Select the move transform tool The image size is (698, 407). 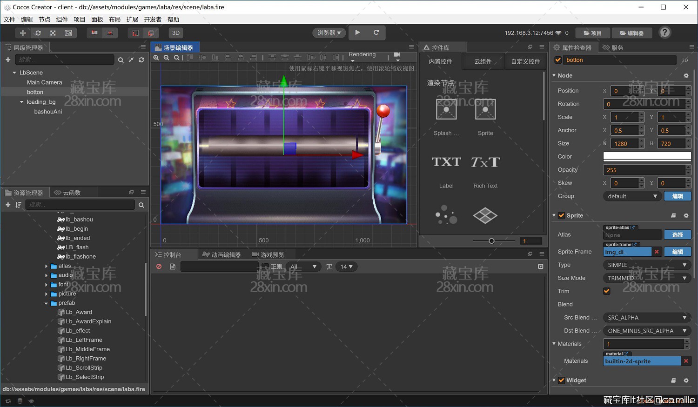coord(23,33)
